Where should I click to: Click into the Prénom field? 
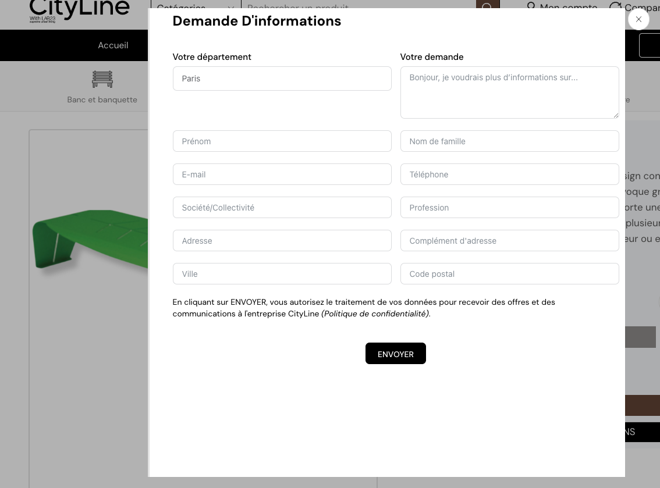point(282,141)
